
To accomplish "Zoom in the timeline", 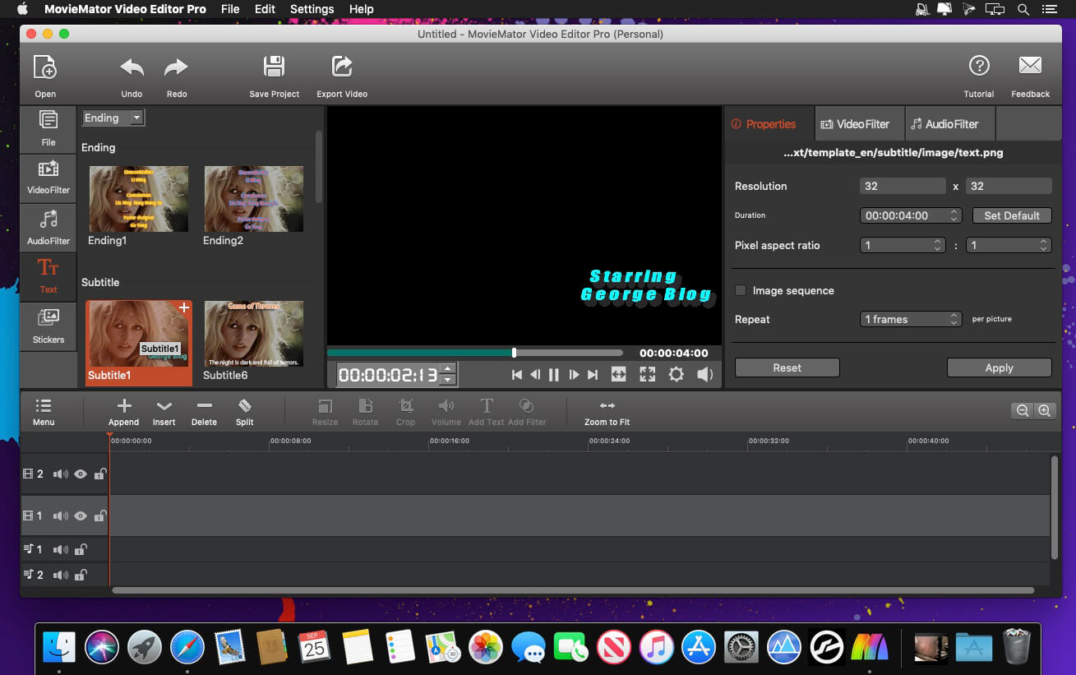I will click(1044, 410).
